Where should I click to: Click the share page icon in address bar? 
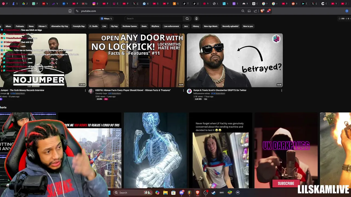coord(255,11)
